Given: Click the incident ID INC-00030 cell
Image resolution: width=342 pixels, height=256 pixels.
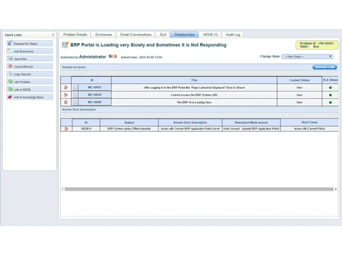Looking at the screenshot, I should tap(94, 95).
